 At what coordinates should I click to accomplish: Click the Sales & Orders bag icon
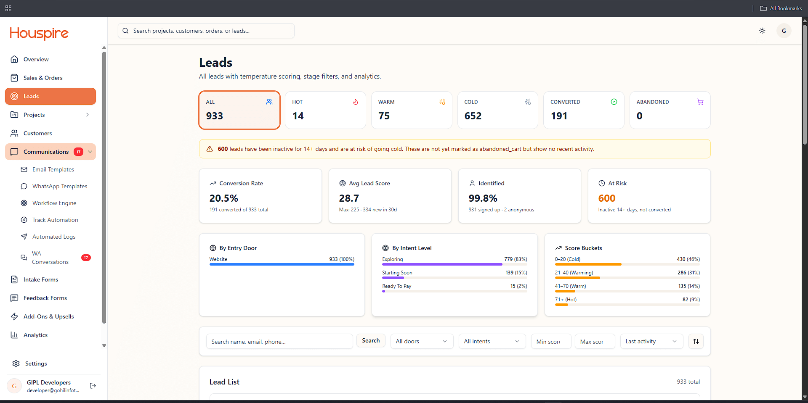pyautogui.click(x=14, y=78)
